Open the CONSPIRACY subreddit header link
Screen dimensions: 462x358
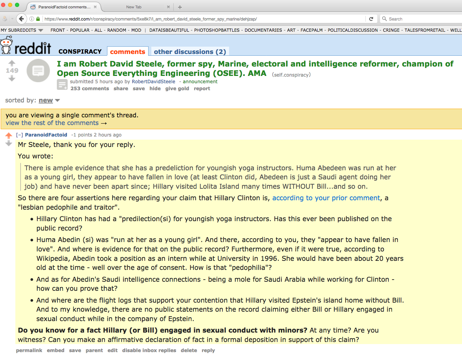[80, 52]
